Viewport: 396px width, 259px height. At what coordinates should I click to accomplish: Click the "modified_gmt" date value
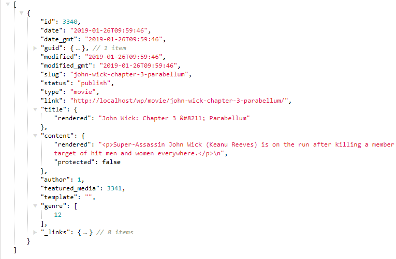[x=138, y=66]
